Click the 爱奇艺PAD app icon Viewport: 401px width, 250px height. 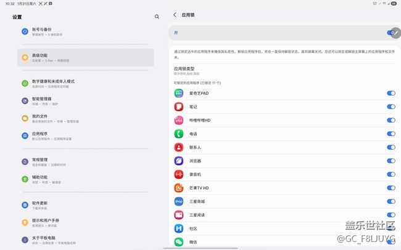click(178, 93)
